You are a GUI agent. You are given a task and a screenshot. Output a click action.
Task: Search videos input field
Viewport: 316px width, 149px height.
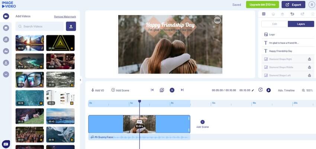tap(39, 26)
